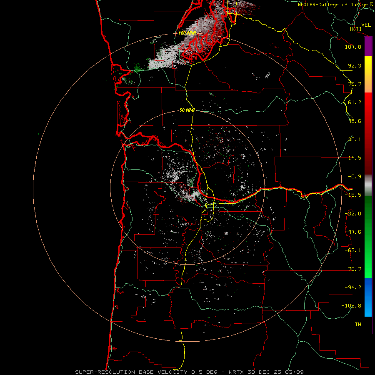The width and height of the screenshot is (375, 375).
Task: Select the -63.1 scale value
Action: point(353,250)
